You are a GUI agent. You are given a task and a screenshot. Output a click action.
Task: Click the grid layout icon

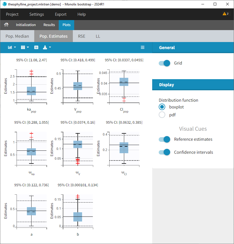tap(23, 47)
